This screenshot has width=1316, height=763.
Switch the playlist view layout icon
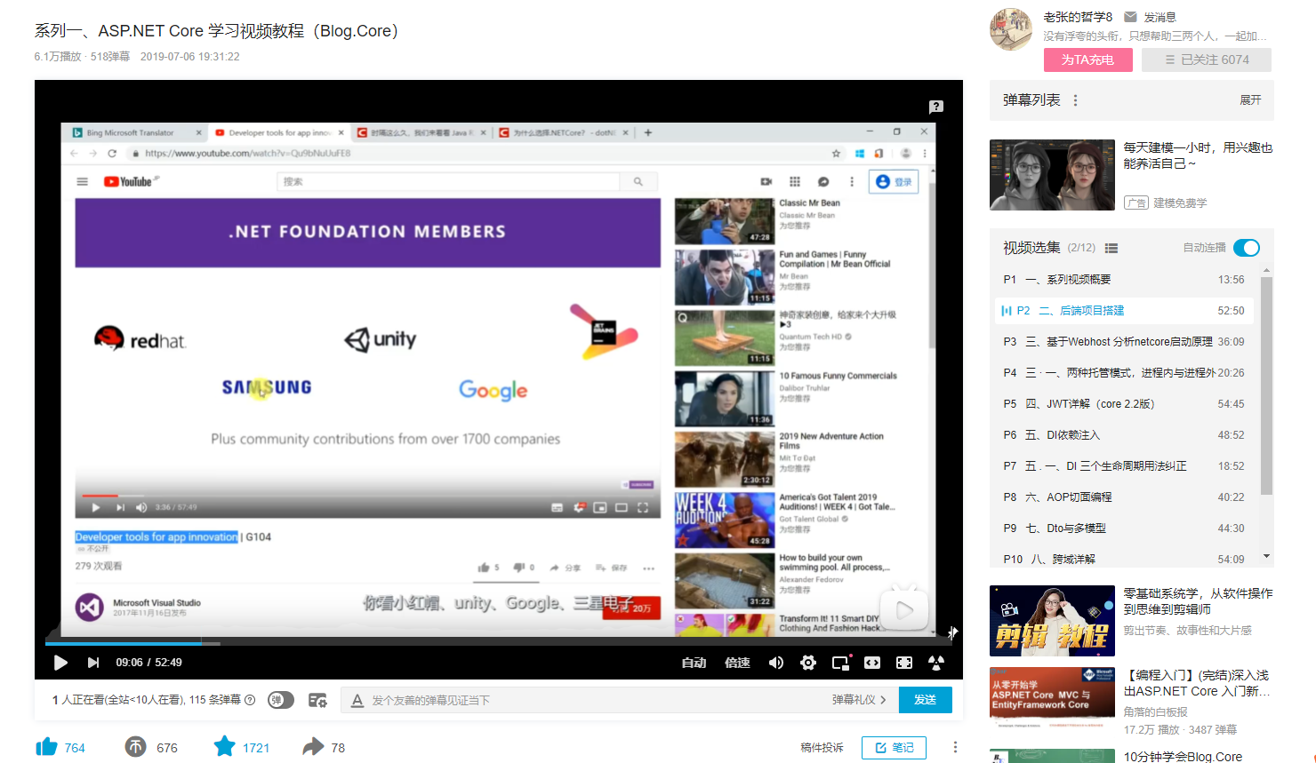1111,248
